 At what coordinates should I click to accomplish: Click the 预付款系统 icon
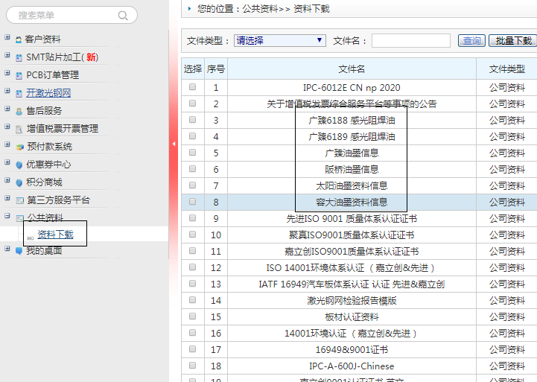tap(19, 147)
